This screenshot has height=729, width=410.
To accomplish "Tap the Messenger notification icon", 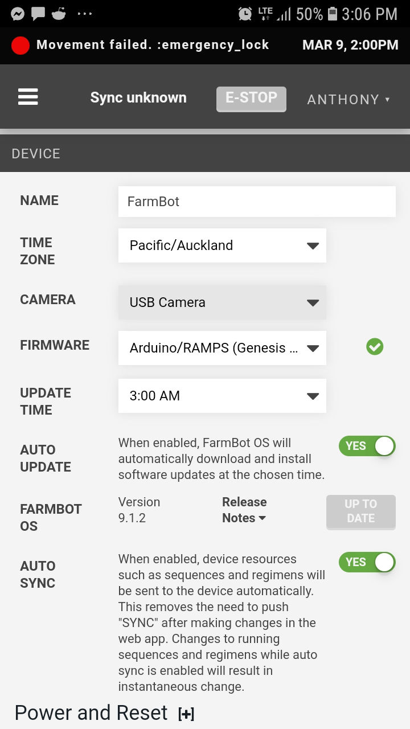I will point(18,14).
